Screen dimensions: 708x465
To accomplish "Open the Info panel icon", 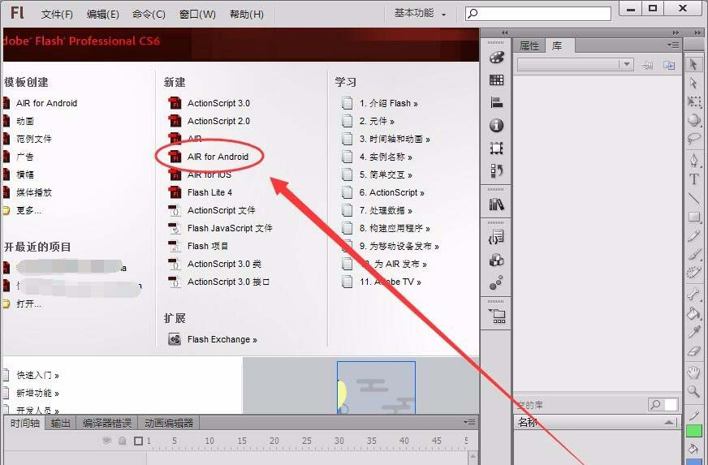I will pyautogui.click(x=496, y=126).
